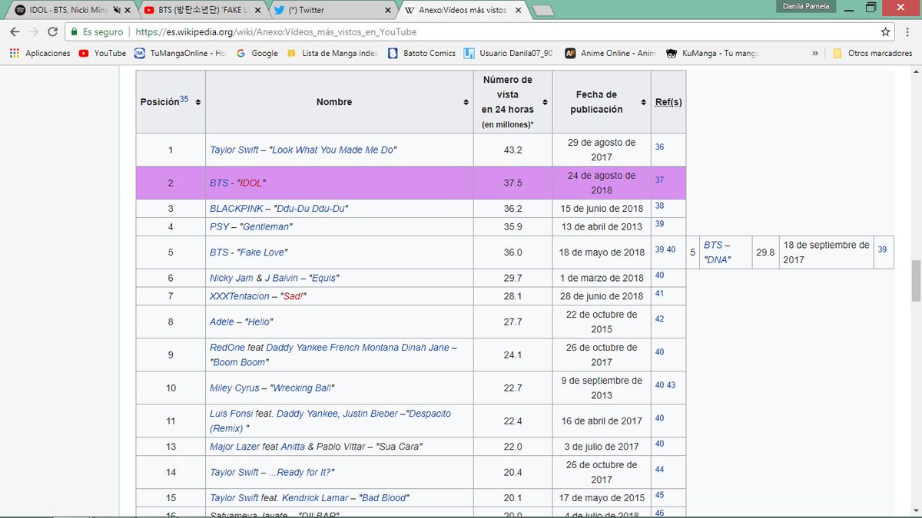Open the J Balvin link
Viewport: 922px width, 518px height.
(x=281, y=278)
